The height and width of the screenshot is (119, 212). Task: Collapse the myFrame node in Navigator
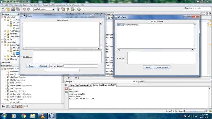pos(2,69)
